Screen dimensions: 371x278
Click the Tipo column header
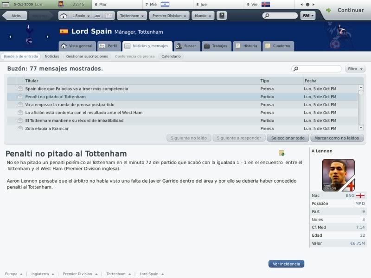click(281, 81)
